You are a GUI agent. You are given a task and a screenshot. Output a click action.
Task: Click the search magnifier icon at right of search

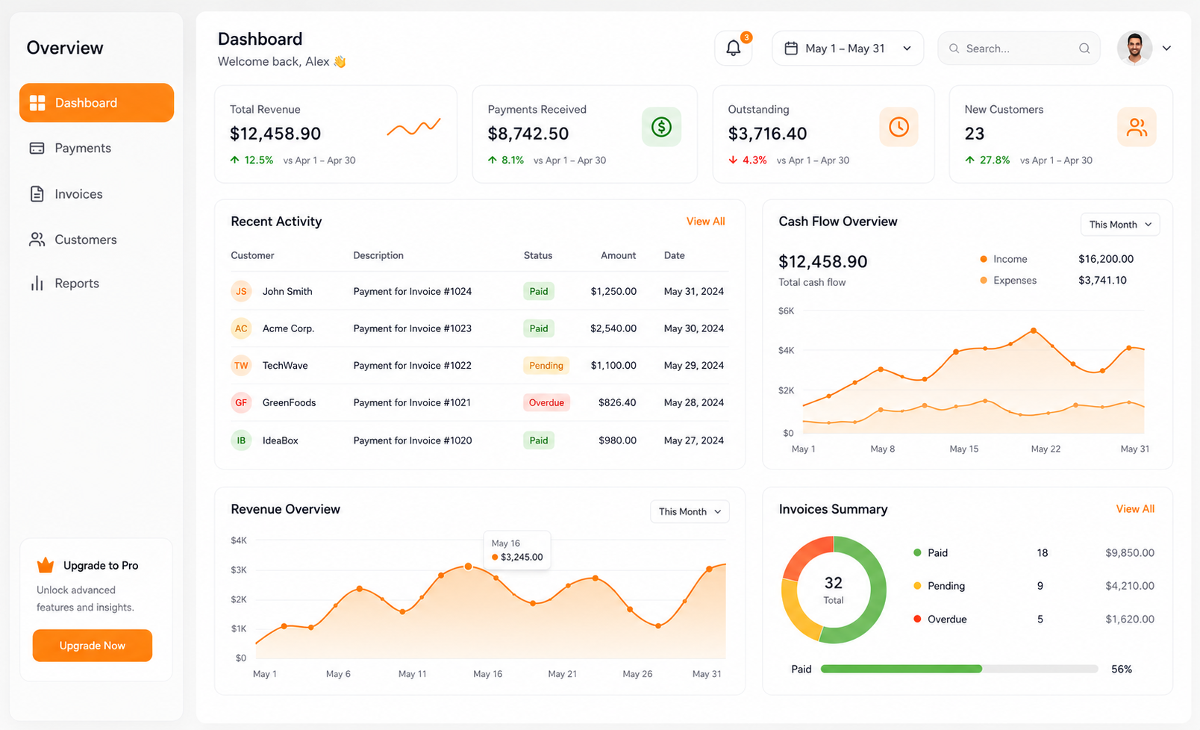pos(1084,49)
